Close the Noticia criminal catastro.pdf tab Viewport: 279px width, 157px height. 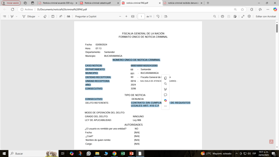tap(118, 3)
